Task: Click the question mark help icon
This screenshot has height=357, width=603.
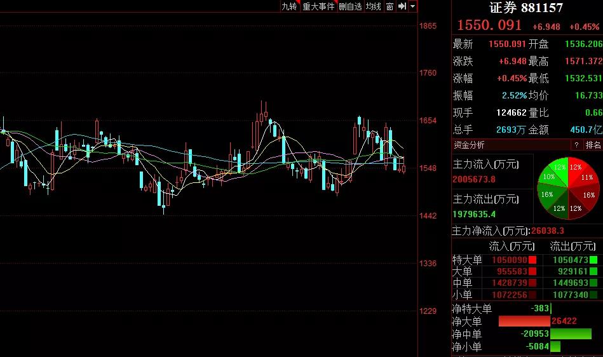Action: point(576,145)
